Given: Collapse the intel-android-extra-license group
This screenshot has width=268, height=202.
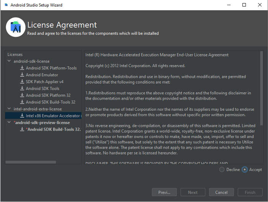Looking at the screenshot, I should [x=9, y=109].
